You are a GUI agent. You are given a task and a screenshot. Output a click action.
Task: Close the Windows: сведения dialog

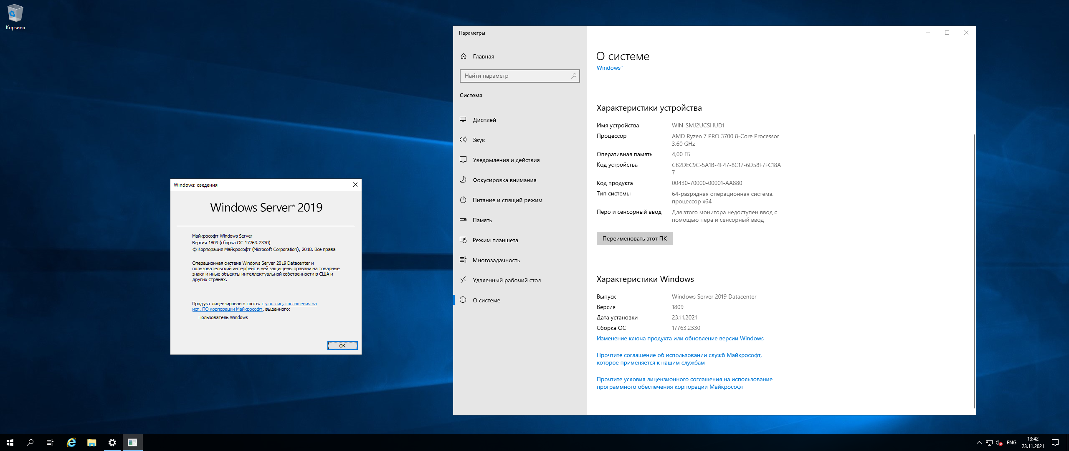(x=355, y=185)
